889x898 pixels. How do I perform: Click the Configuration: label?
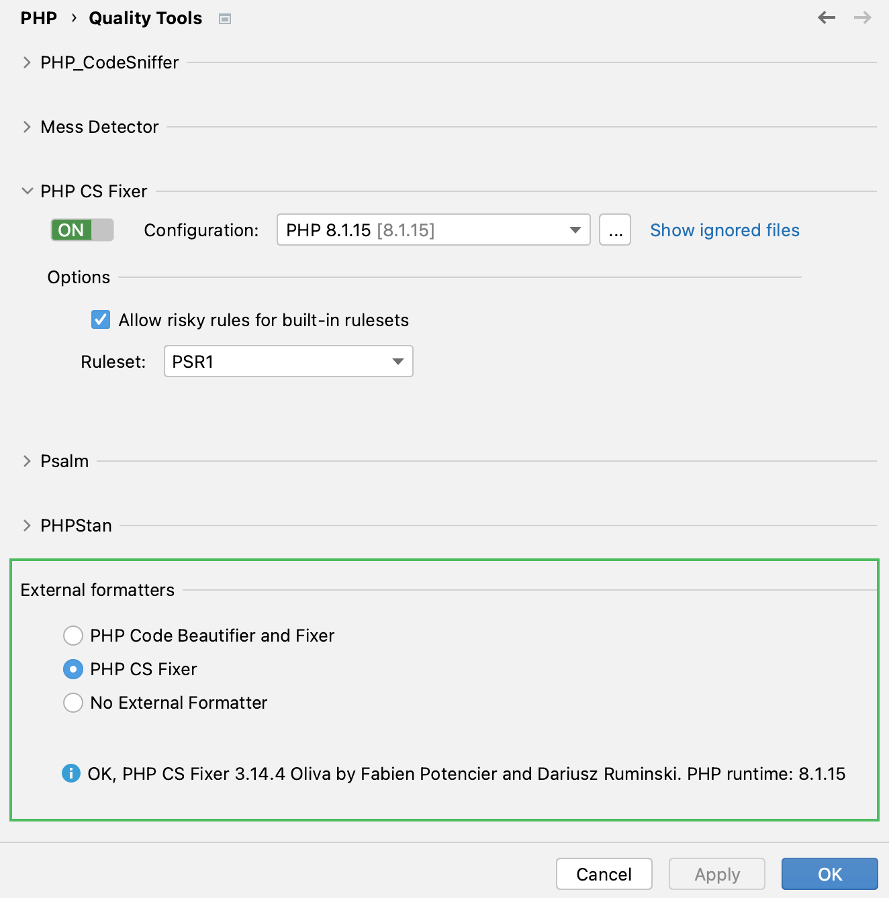point(201,230)
